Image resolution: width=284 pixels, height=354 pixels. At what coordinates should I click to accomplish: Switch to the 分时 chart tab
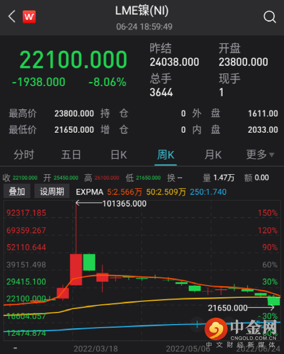pyautogui.click(x=24, y=155)
